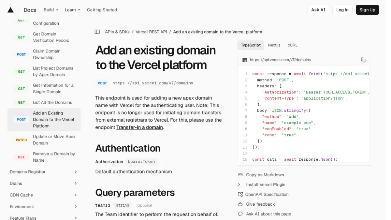Click the TypeScript file icon in the code header
Image resolution: width=391 pixels, height=220 pixels.
(245, 60)
